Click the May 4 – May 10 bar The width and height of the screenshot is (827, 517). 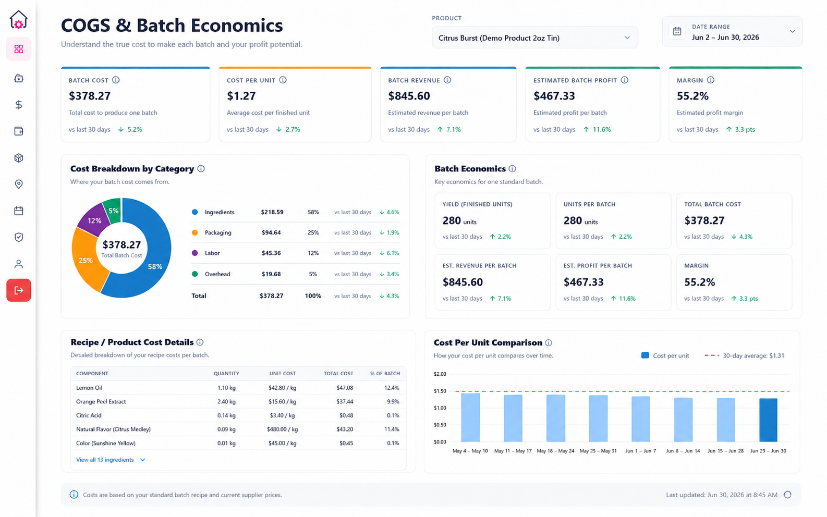tap(470, 417)
